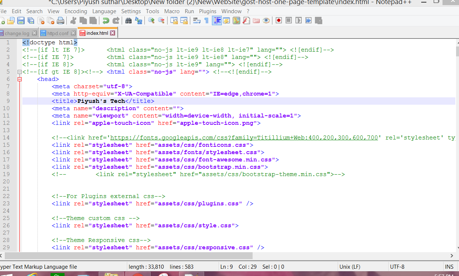
Task: Open Find with the binoculars icon
Action: pyautogui.click(x=129, y=20)
